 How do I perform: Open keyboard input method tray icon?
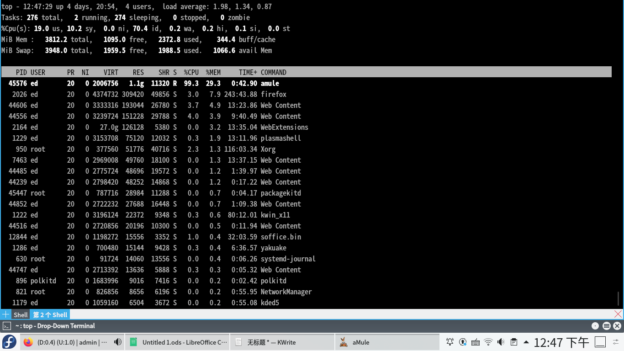coord(476,342)
